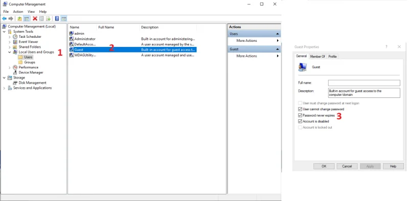Click the Computer Management (Local) root icon
This screenshot has height=201, width=409.
point(5,27)
